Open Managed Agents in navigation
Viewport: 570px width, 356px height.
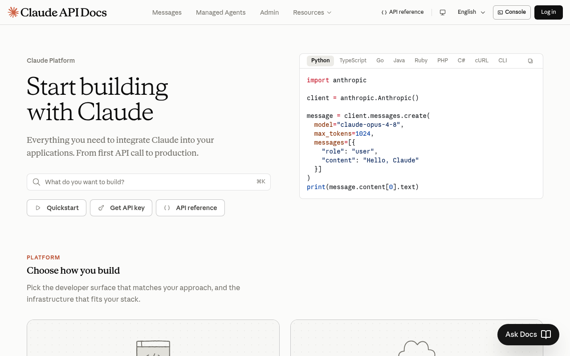221,12
